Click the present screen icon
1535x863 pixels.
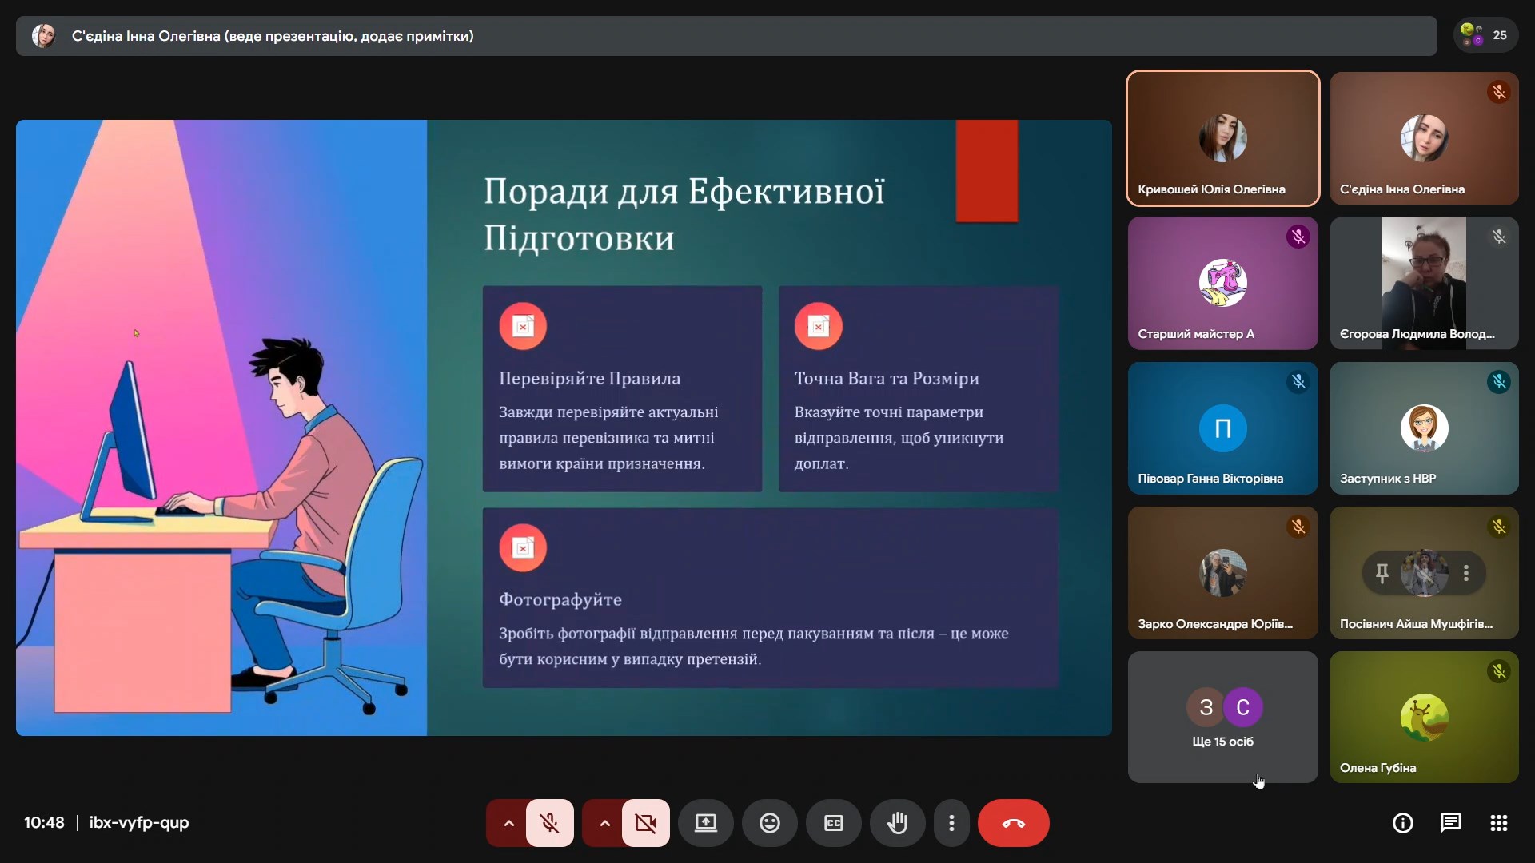pos(705,823)
